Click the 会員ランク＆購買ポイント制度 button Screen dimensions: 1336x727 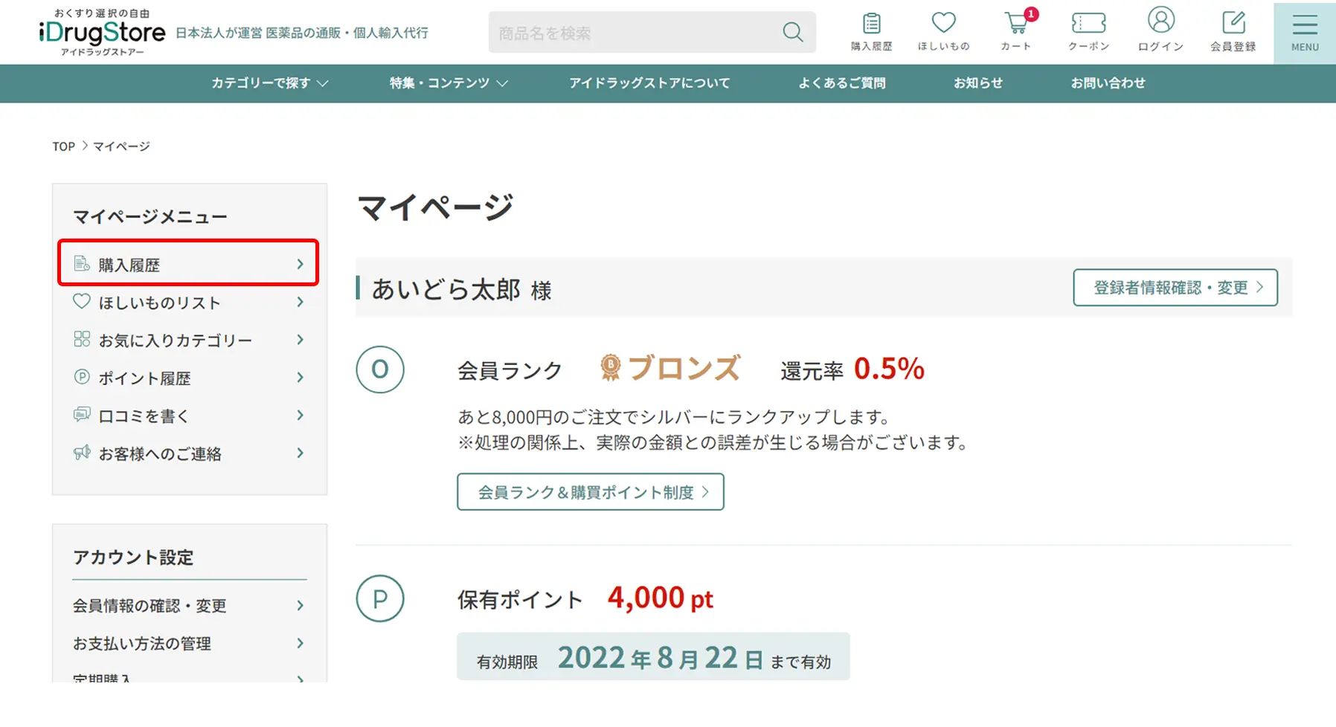click(591, 492)
